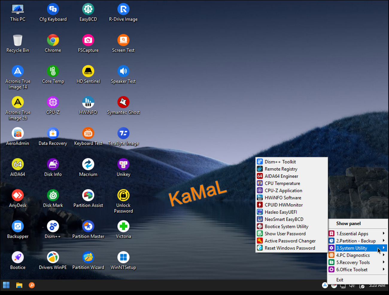Expand 5.Recovery Tools submenu
Image resolution: width=389 pixels, height=295 pixels.
(358, 262)
